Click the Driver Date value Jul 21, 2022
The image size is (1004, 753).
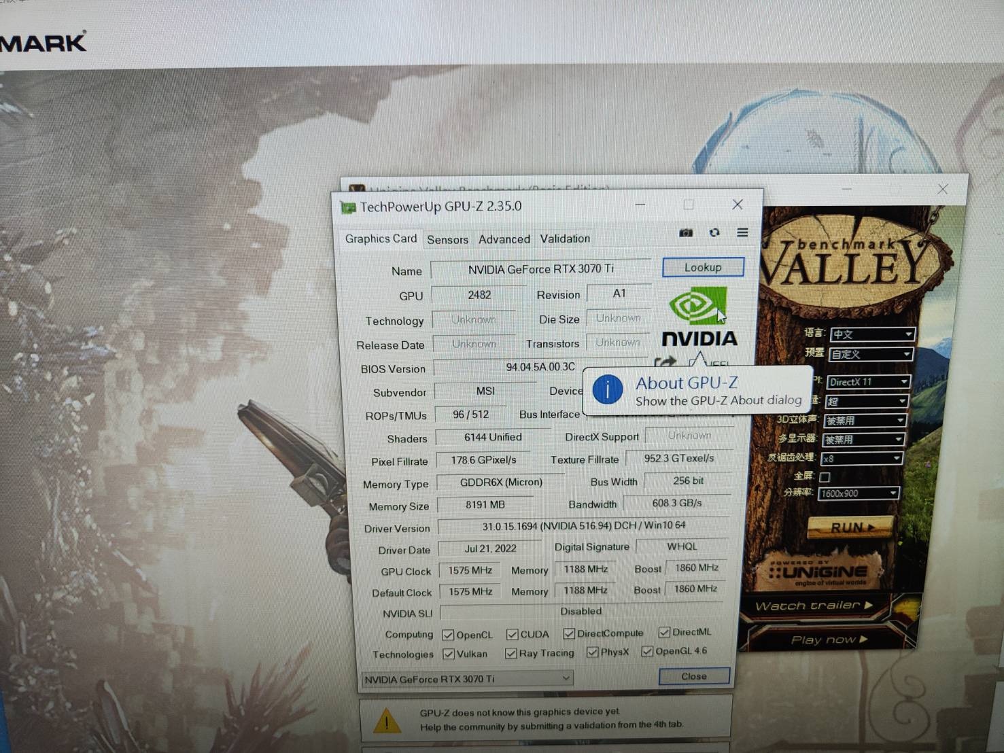click(490, 548)
